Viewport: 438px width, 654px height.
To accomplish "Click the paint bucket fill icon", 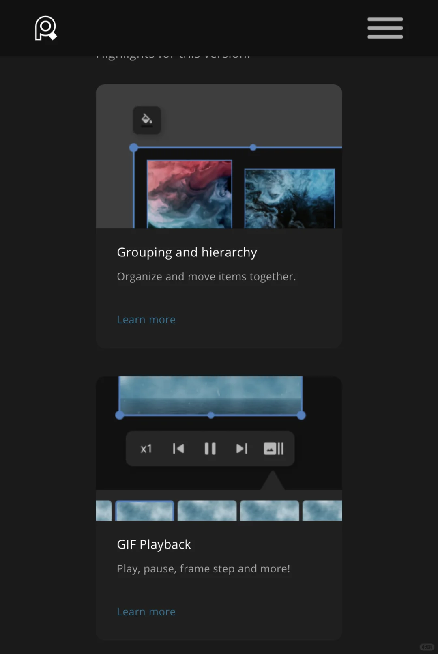I will (x=147, y=120).
